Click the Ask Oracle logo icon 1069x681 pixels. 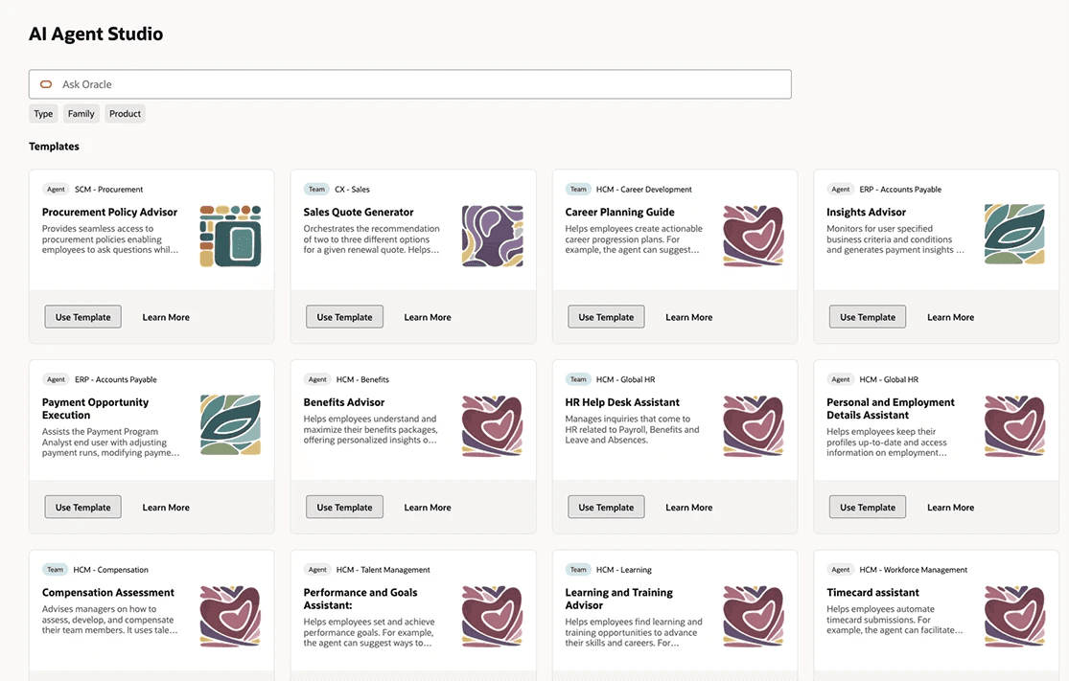[46, 83]
